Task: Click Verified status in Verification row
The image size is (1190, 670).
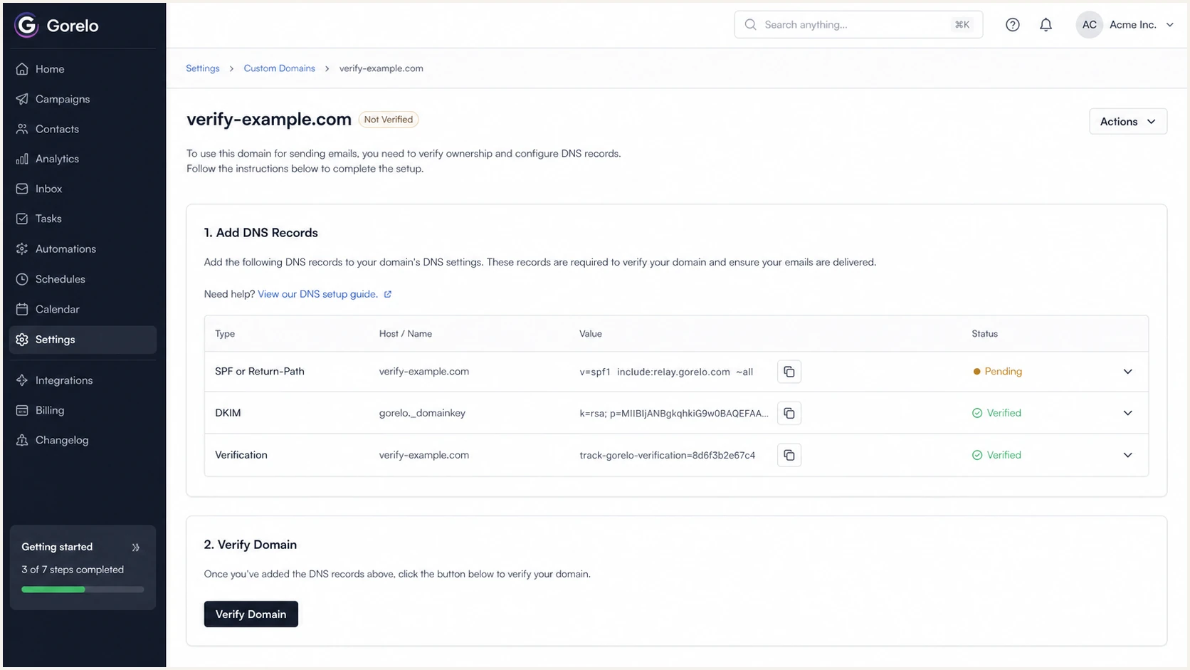Action: (996, 455)
